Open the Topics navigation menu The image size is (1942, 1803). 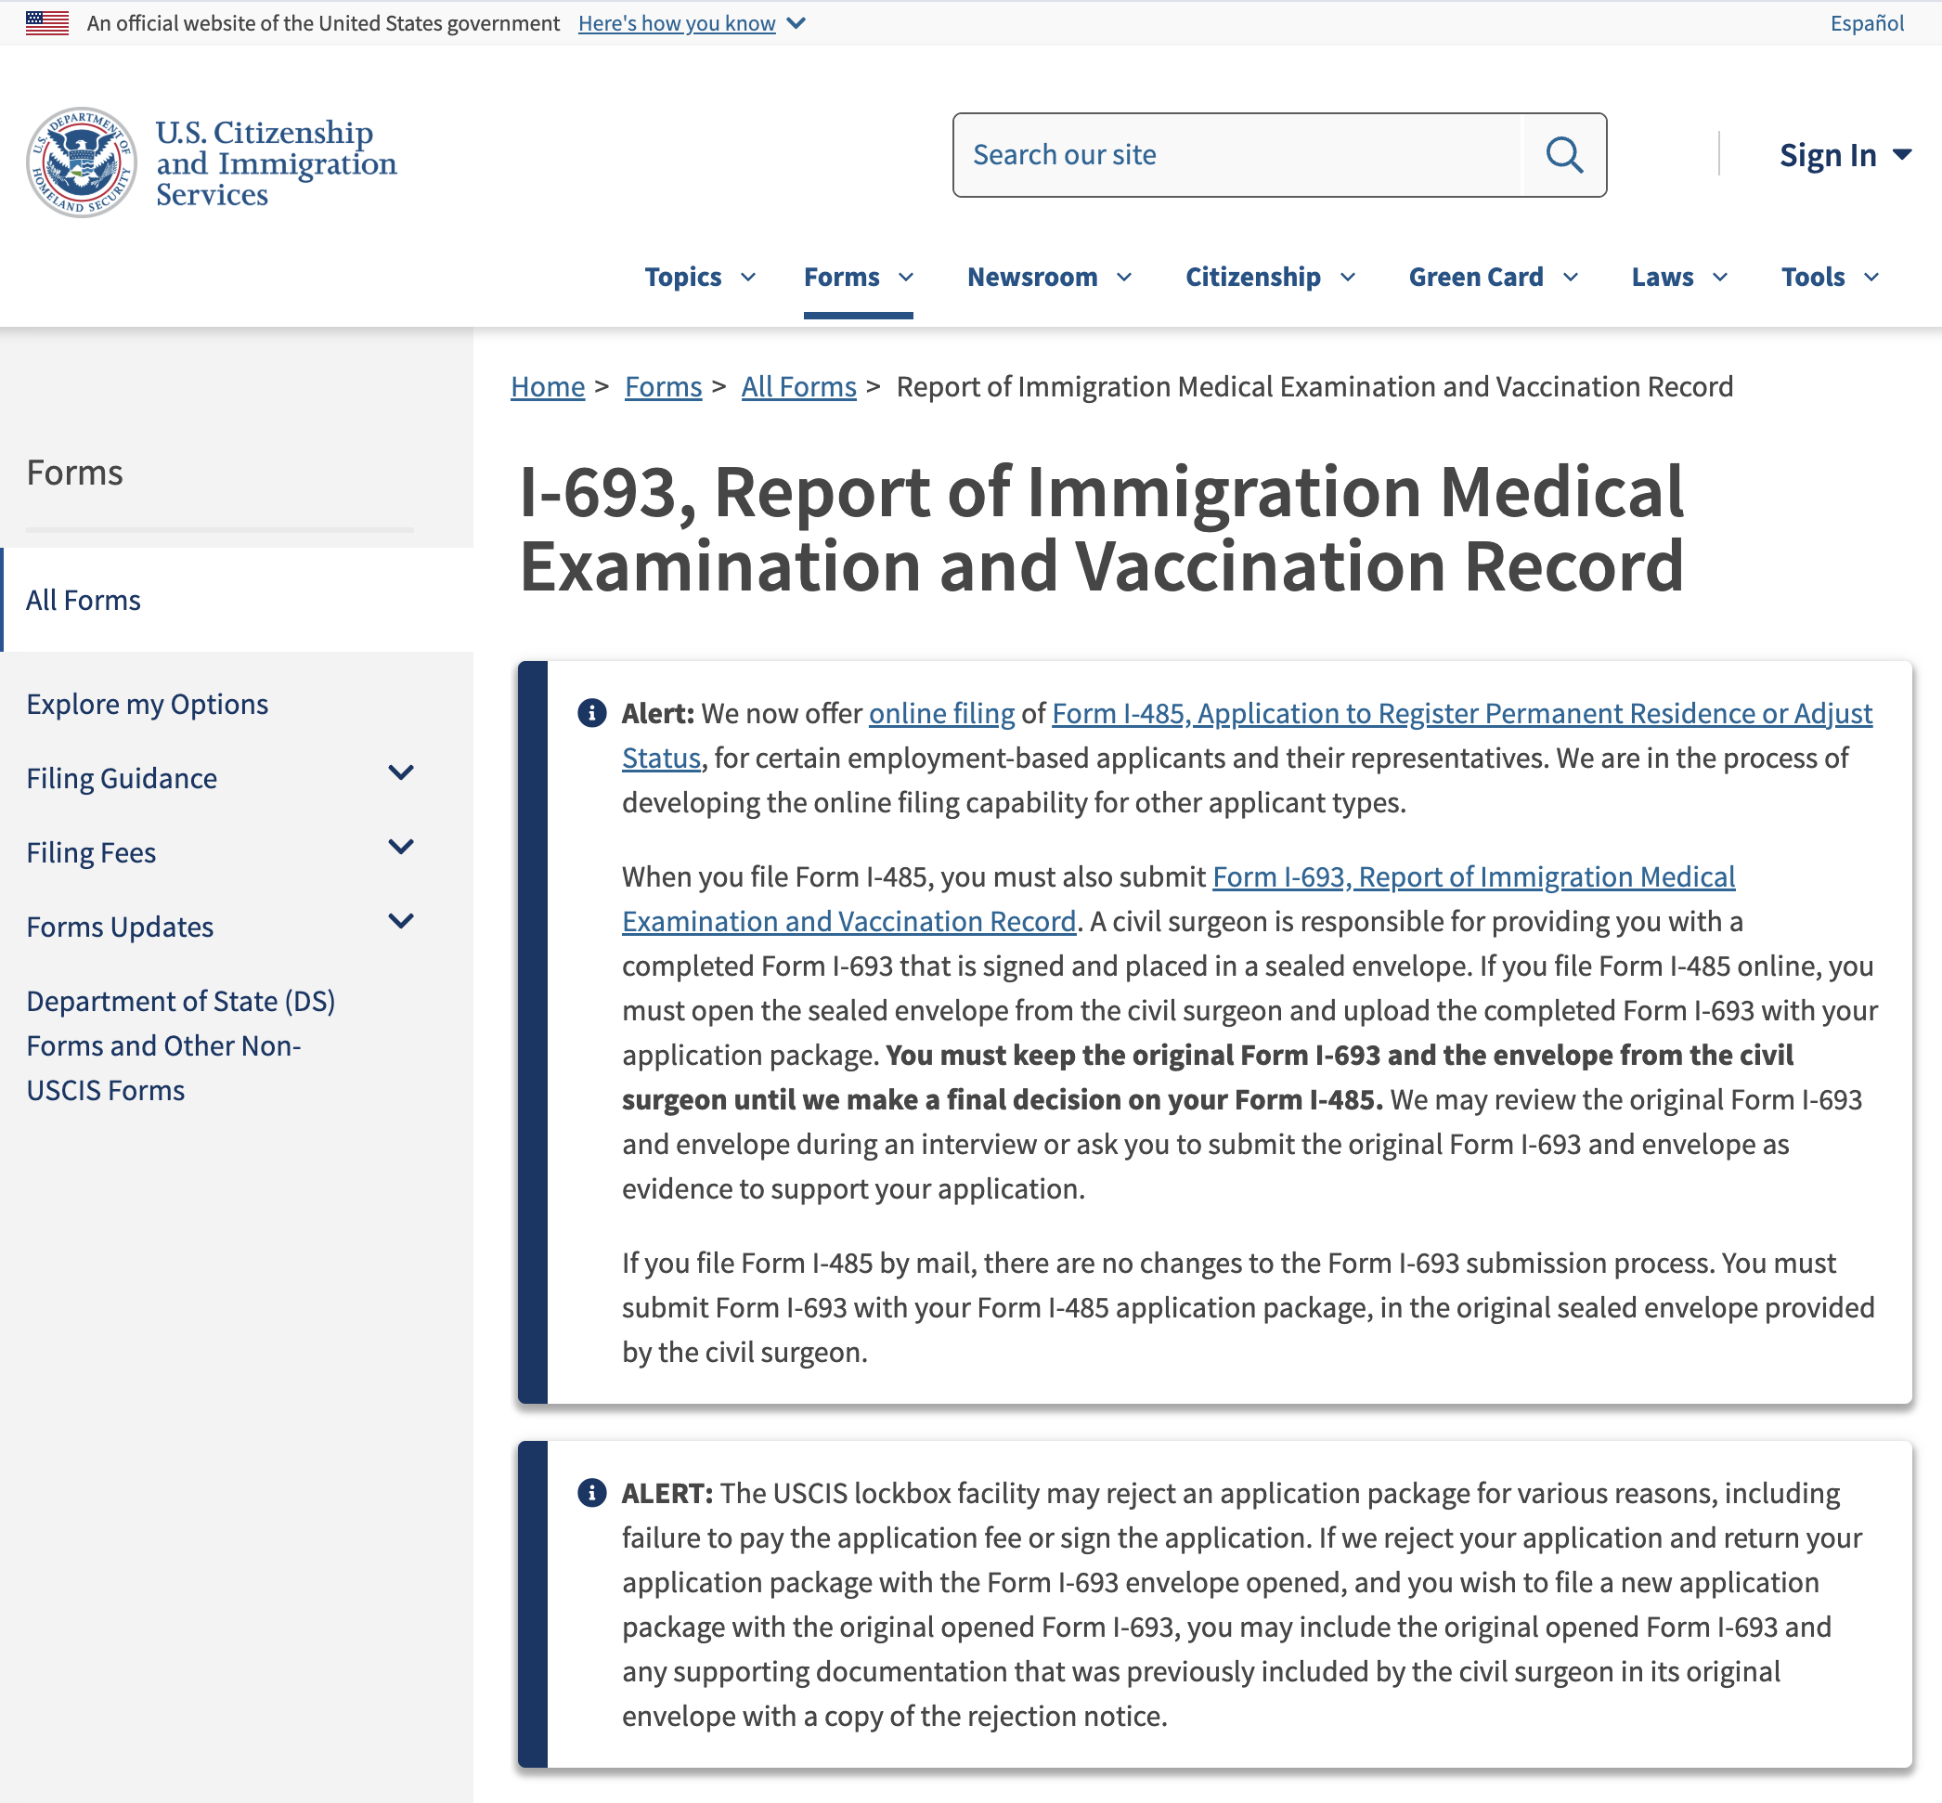tap(699, 277)
